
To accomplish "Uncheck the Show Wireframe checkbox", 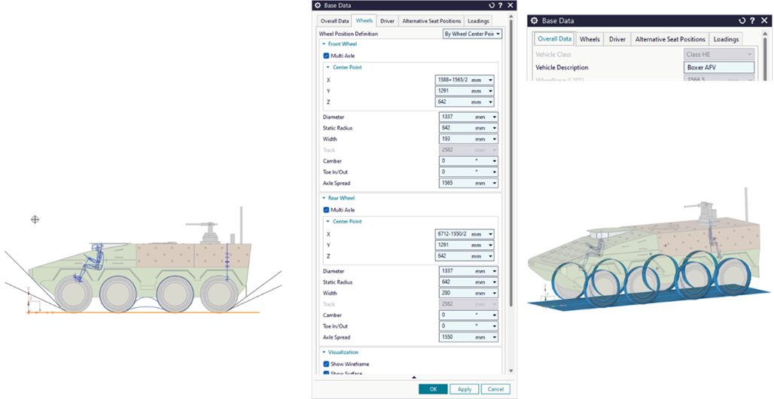I will 326,364.
